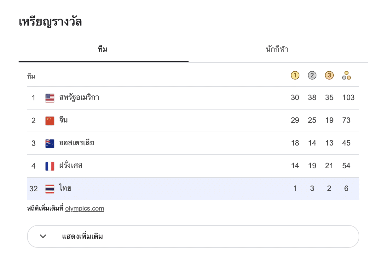Click the ออสเตรเลีย team name
The image size is (387, 262).
[x=77, y=143]
